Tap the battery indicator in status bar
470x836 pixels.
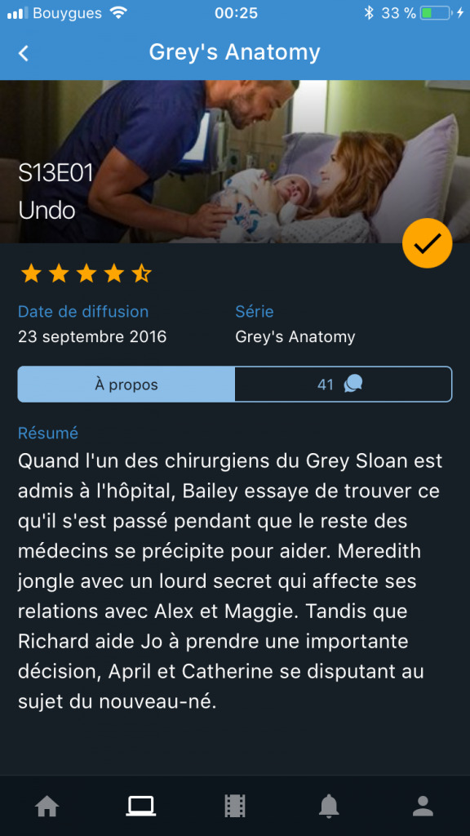436,13
